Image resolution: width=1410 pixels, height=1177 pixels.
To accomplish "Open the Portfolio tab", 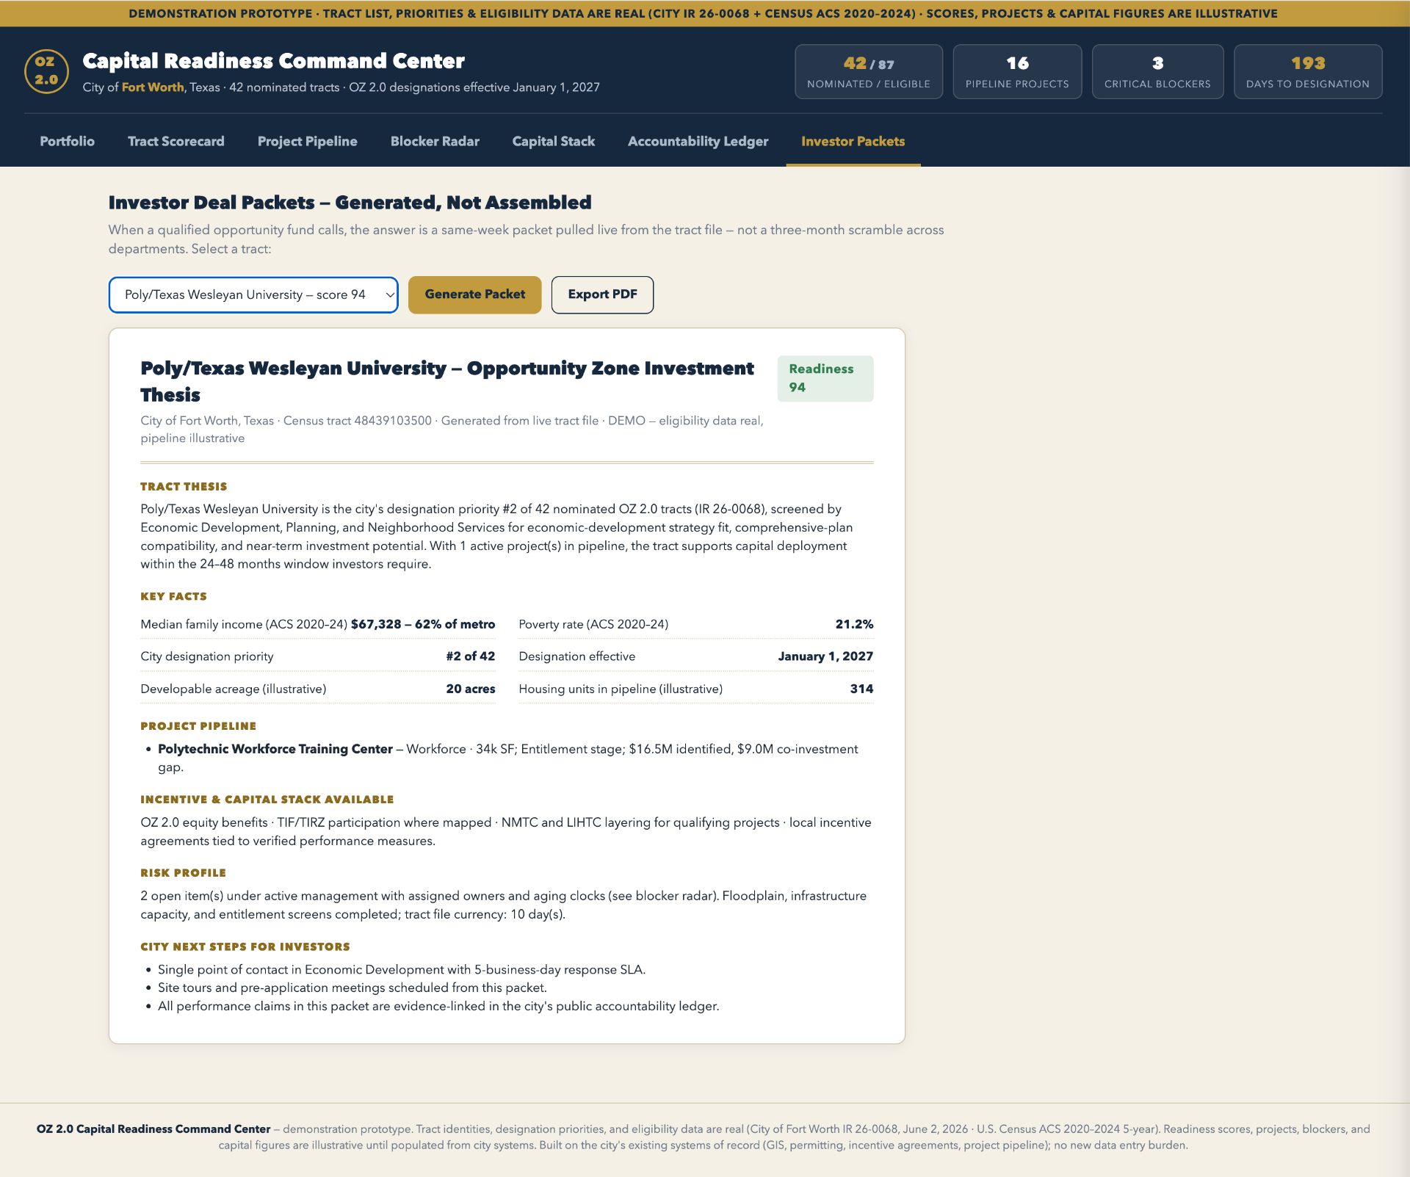I will (x=67, y=141).
